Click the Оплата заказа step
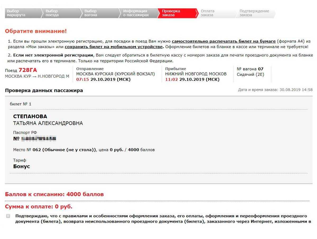This screenshot has height=239, width=317. 215,13
